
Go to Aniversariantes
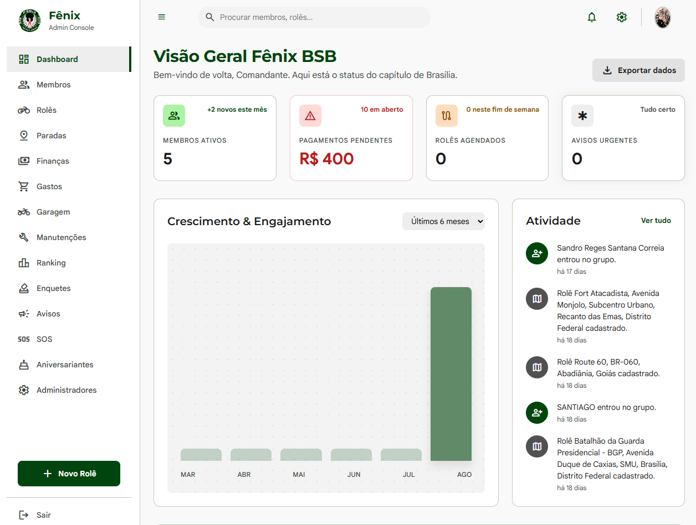[x=69, y=365]
